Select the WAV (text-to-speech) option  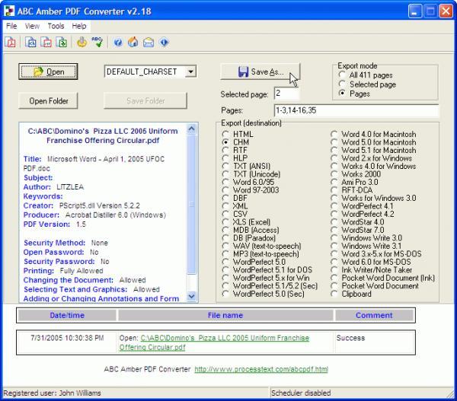pyautogui.click(x=261, y=246)
